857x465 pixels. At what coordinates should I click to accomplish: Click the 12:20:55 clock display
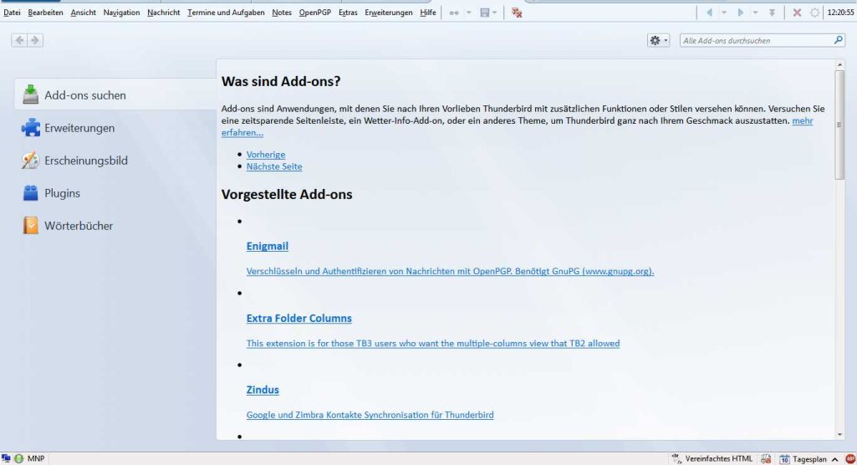(840, 12)
